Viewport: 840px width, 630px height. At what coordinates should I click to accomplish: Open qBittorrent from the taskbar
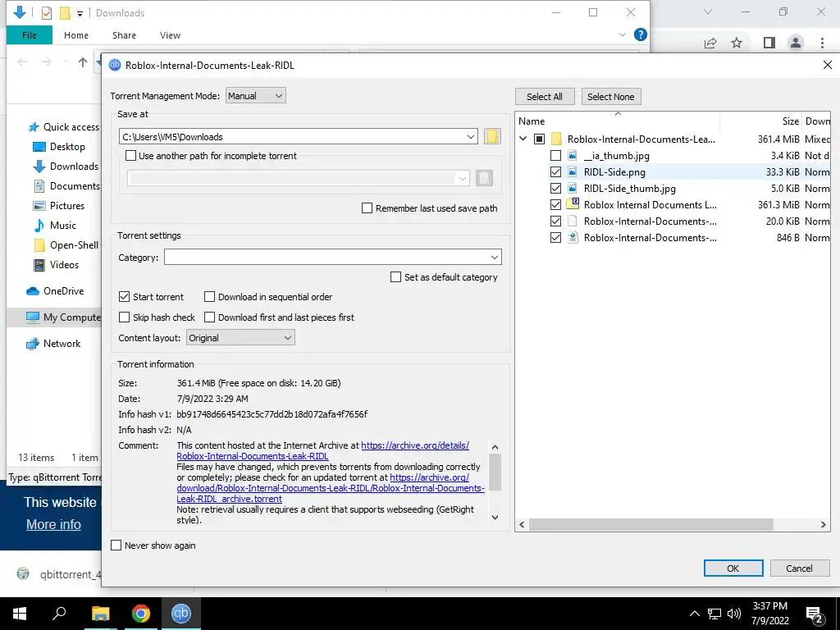[181, 614]
